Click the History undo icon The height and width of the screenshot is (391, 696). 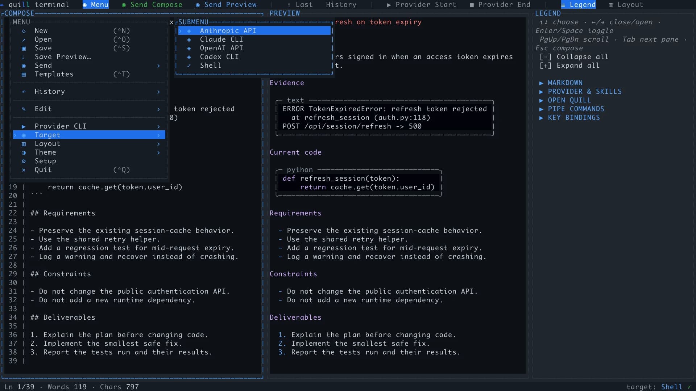24,92
